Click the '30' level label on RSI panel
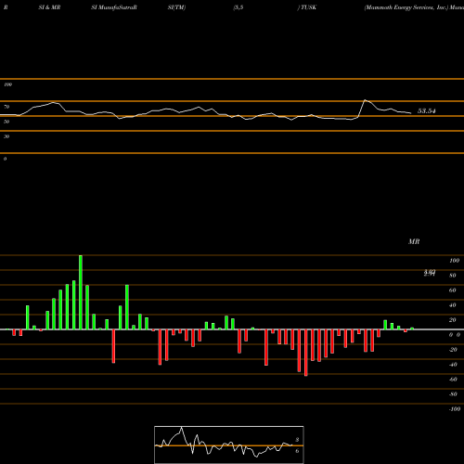Screen dimensions: 464x464 [6, 136]
